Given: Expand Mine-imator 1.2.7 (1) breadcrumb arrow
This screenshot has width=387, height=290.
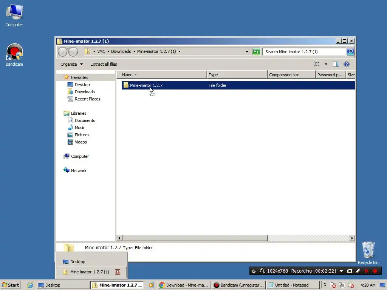Looking at the screenshot, I should click(179, 51).
